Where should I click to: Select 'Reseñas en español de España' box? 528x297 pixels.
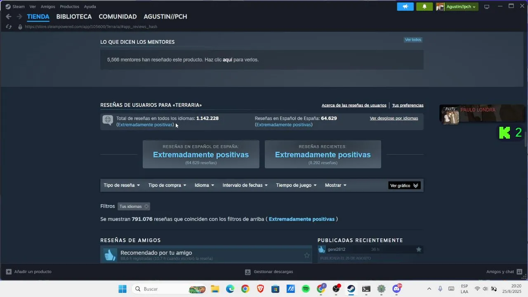click(201, 154)
